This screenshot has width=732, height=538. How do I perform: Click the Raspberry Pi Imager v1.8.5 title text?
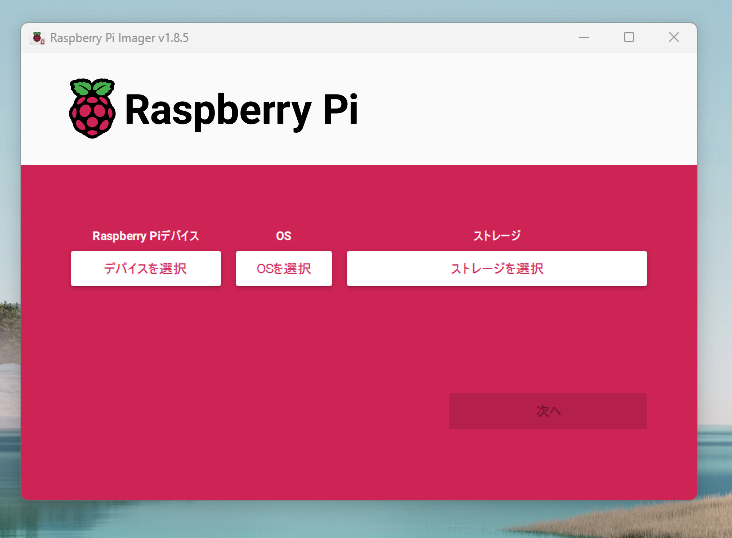click(119, 38)
